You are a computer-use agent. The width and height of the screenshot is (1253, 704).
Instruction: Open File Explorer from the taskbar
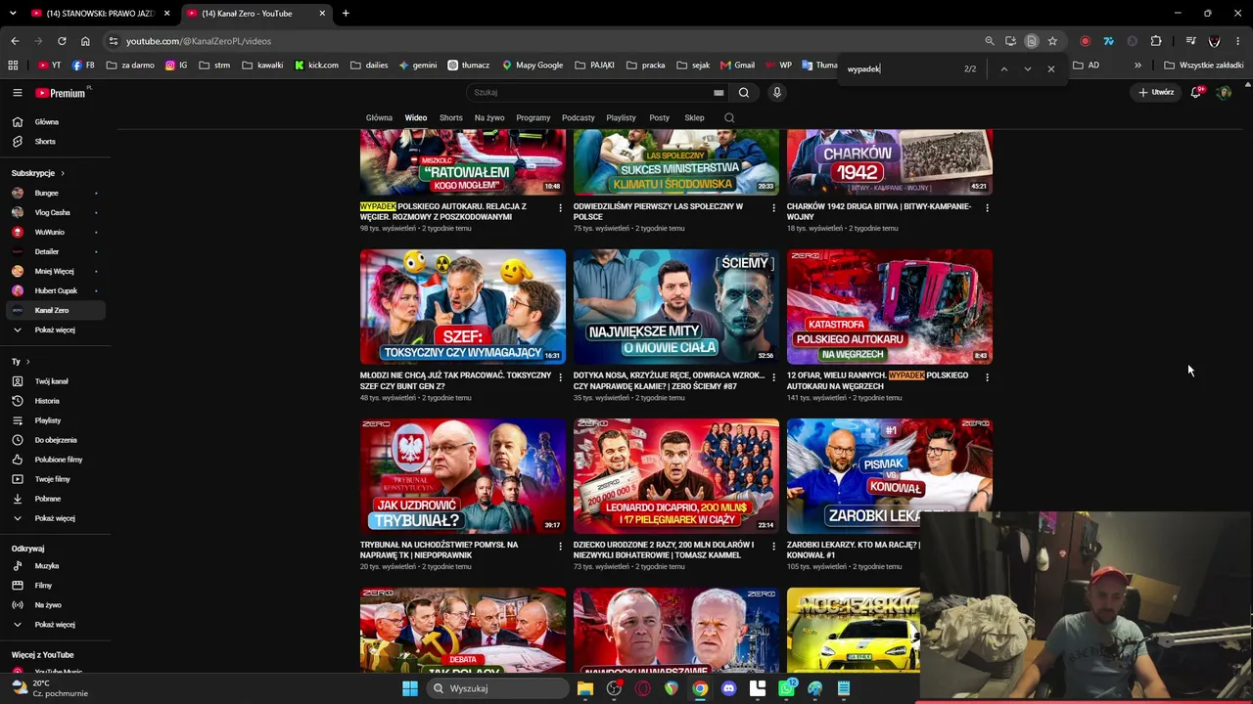tap(585, 688)
